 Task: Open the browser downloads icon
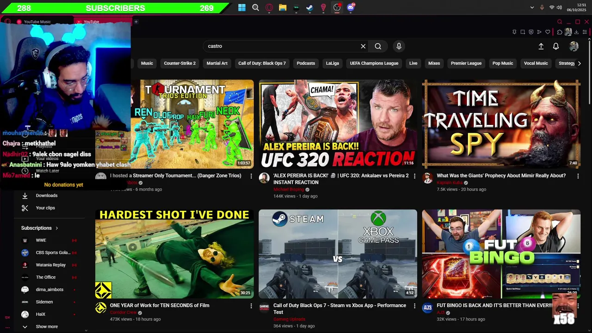click(x=576, y=32)
